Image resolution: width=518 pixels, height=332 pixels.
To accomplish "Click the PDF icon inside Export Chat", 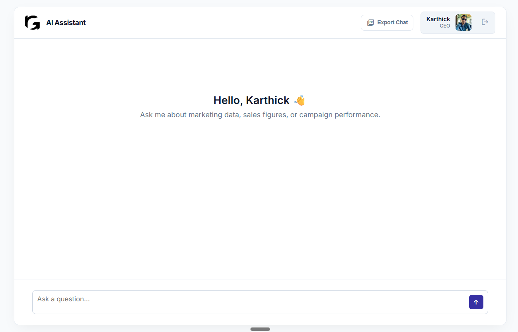I will tap(371, 23).
